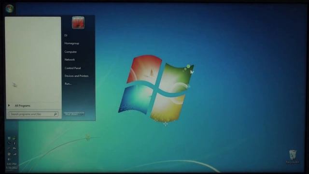Click the Search programs and files box

33,114
